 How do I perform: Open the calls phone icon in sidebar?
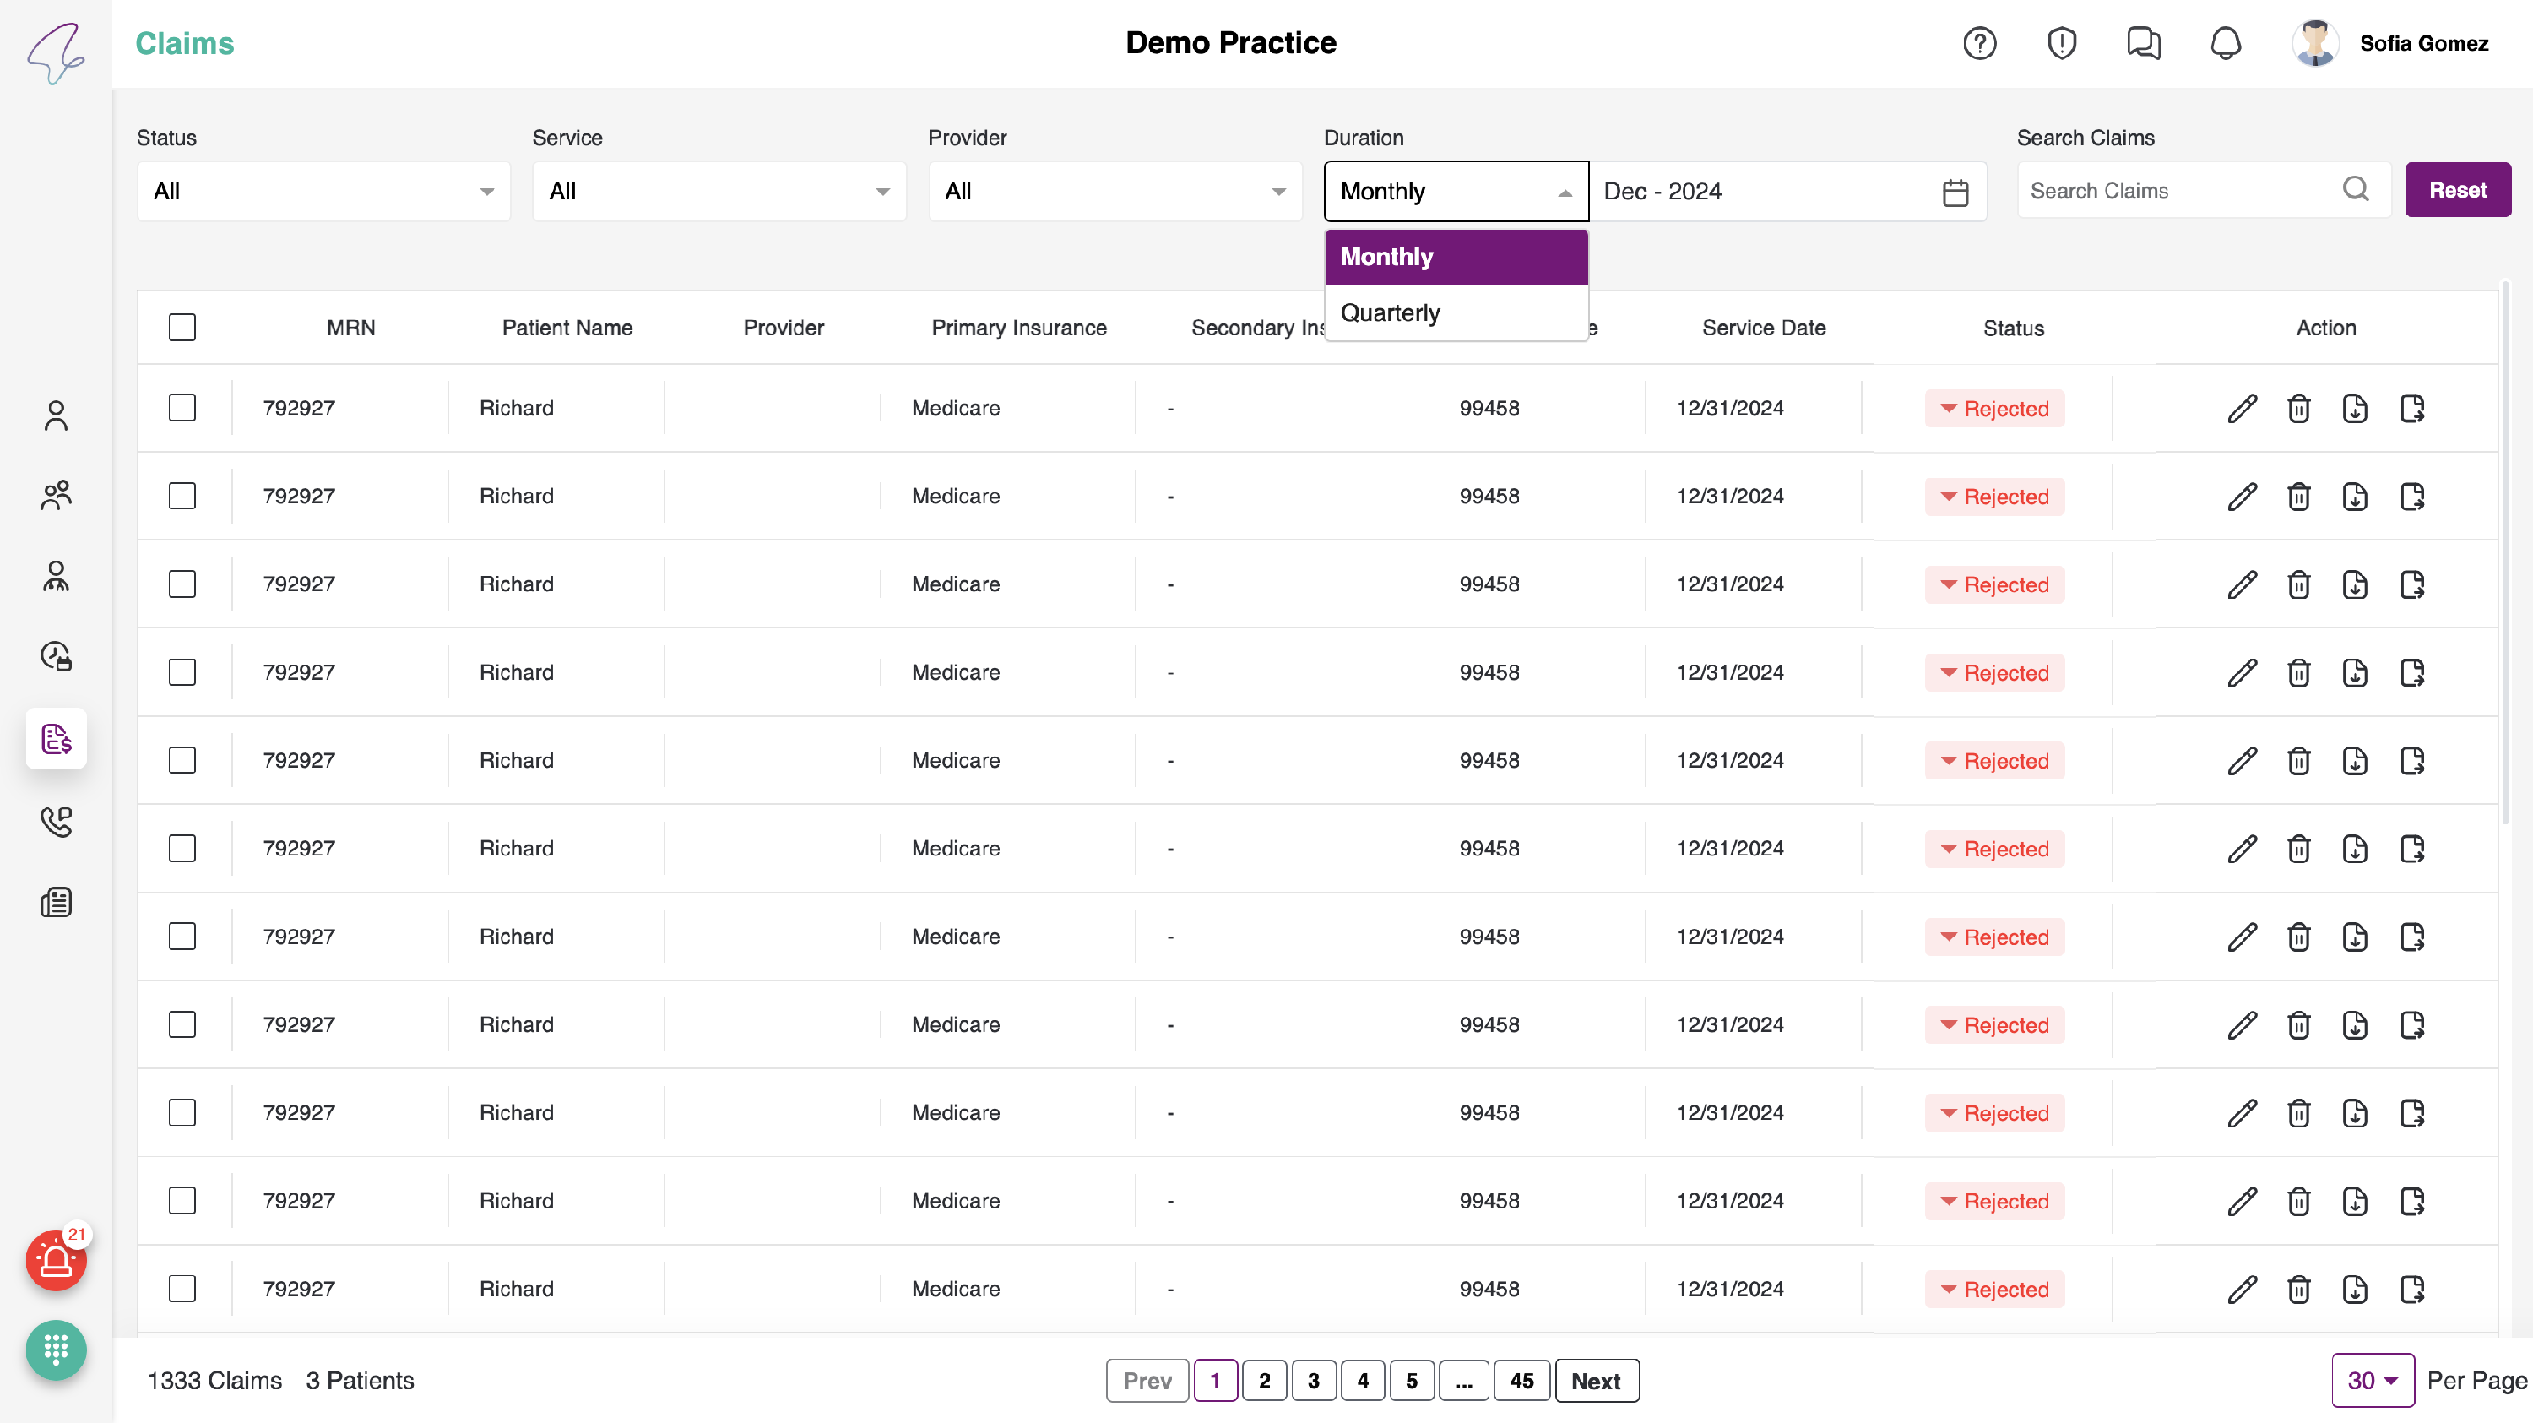click(x=56, y=821)
